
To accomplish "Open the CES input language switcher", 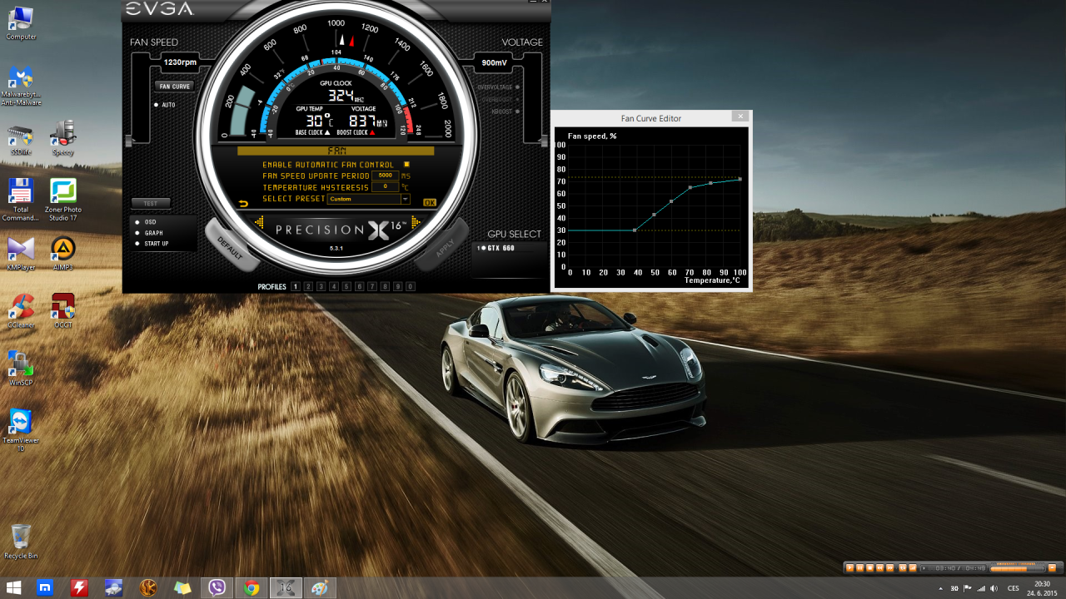I will point(1013,588).
